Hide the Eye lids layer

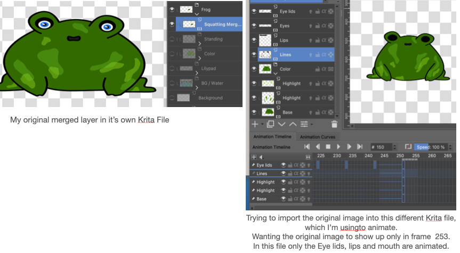(253, 11)
